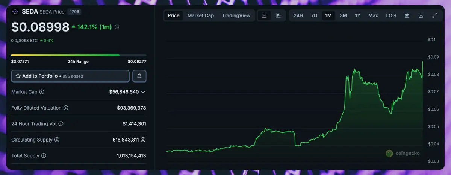Click the SEDA coin logo icon
The image size is (451, 175).
(x=16, y=12)
